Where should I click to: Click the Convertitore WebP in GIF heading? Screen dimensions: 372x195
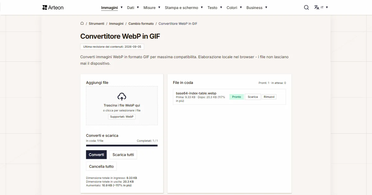pos(120,36)
